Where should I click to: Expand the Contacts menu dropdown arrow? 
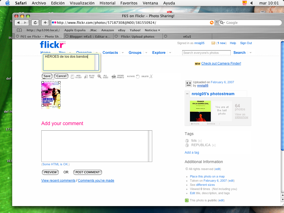tap(123, 53)
